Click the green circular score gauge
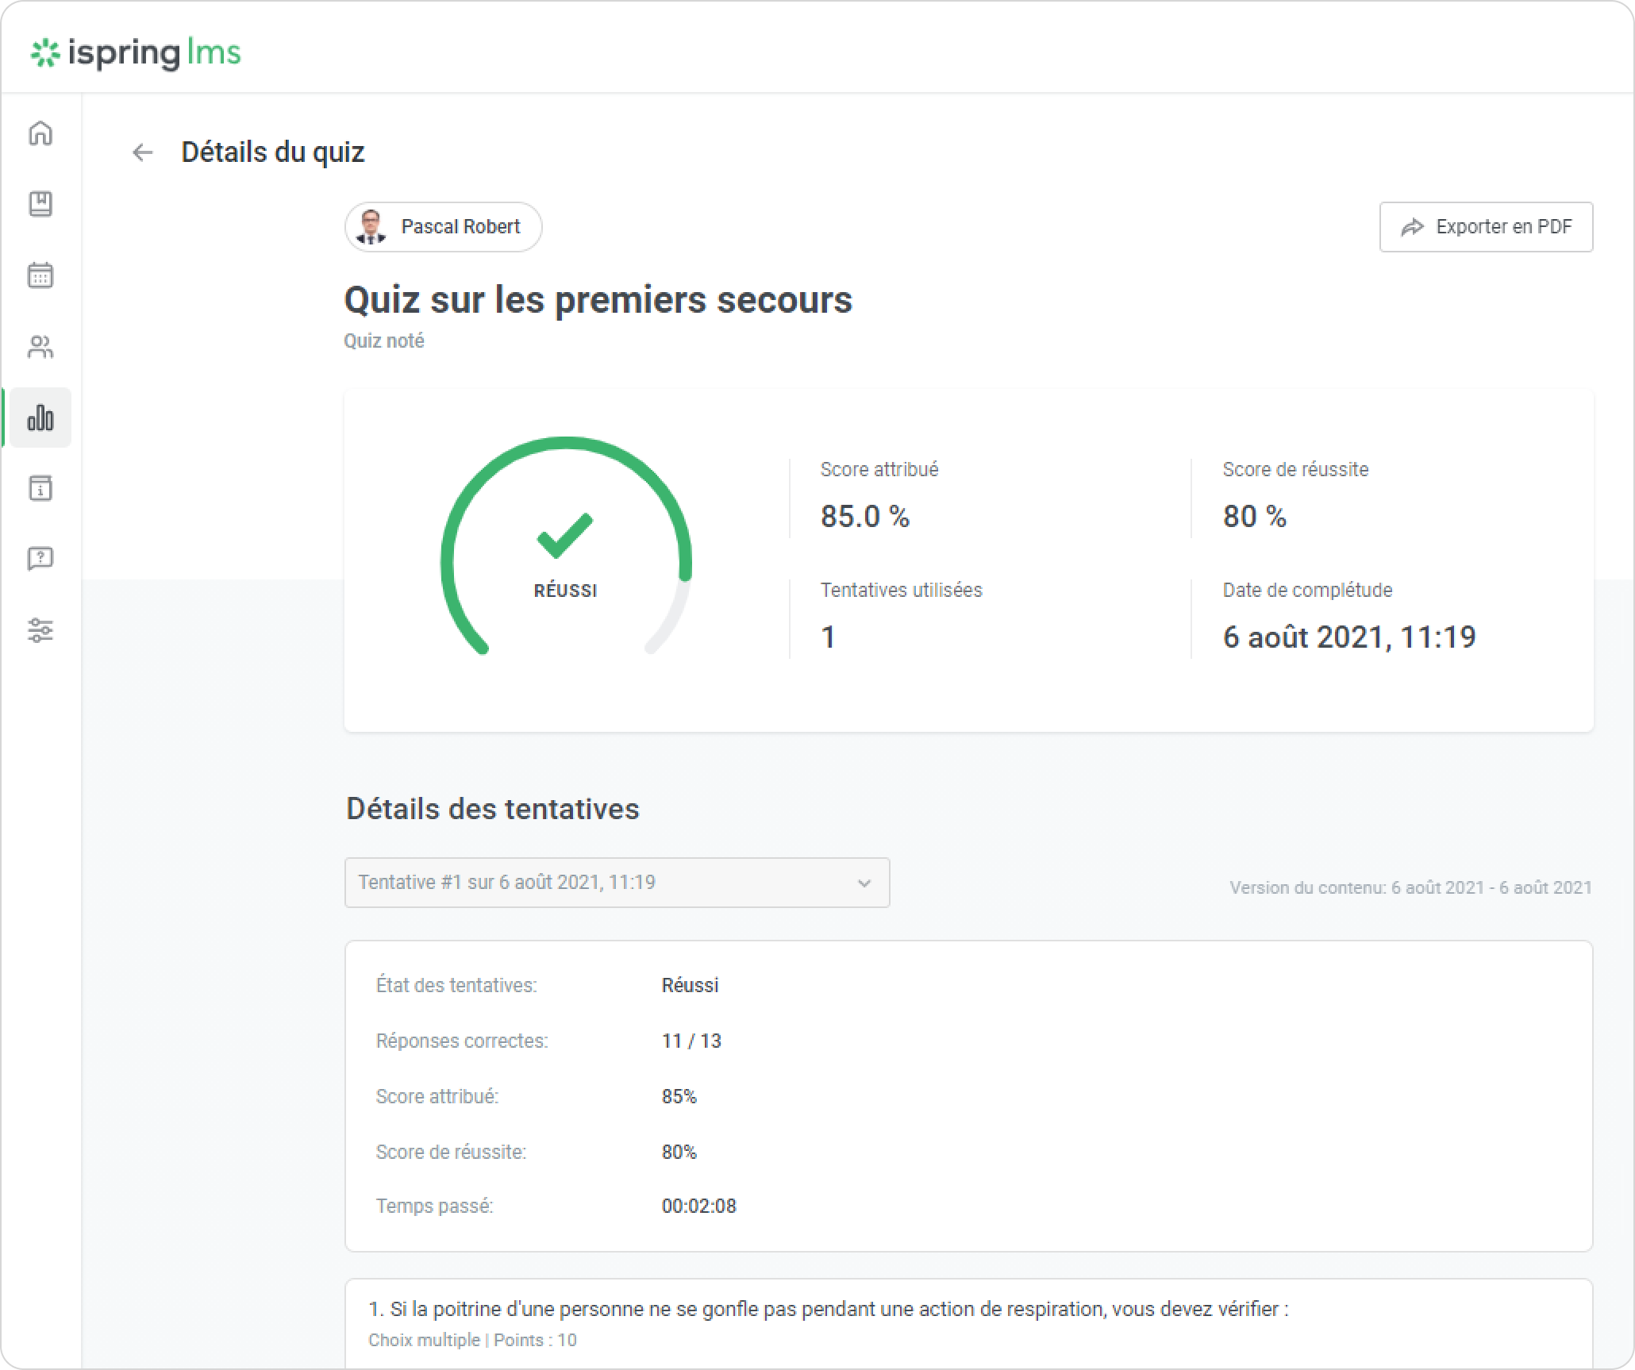 click(565, 548)
